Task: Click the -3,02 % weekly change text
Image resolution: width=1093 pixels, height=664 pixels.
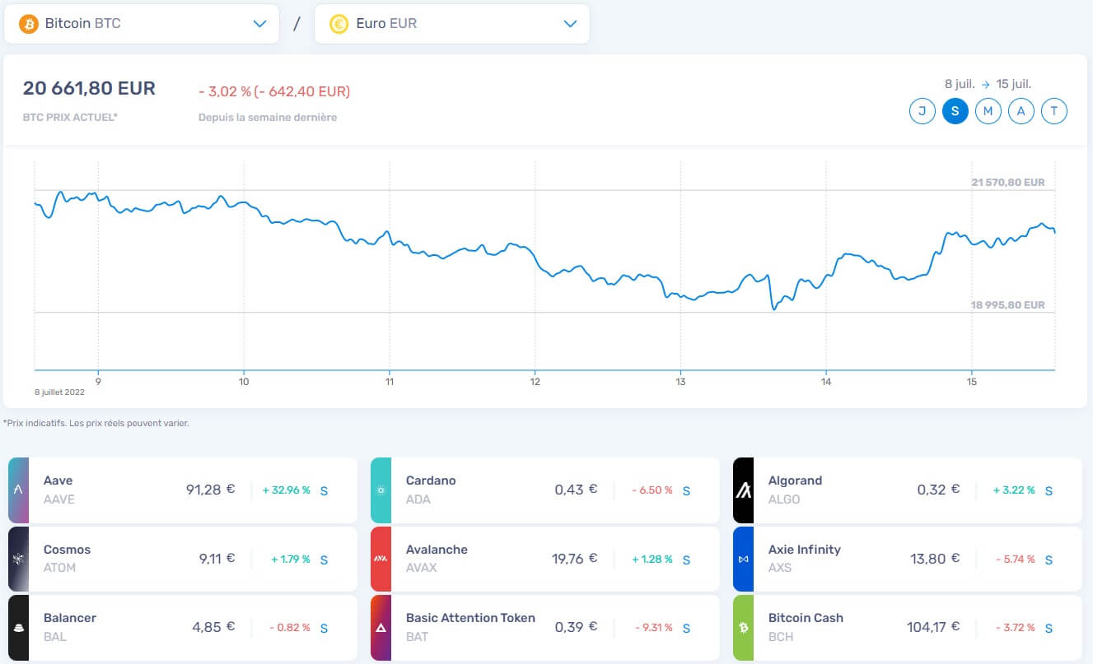Action: (x=274, y=91)
